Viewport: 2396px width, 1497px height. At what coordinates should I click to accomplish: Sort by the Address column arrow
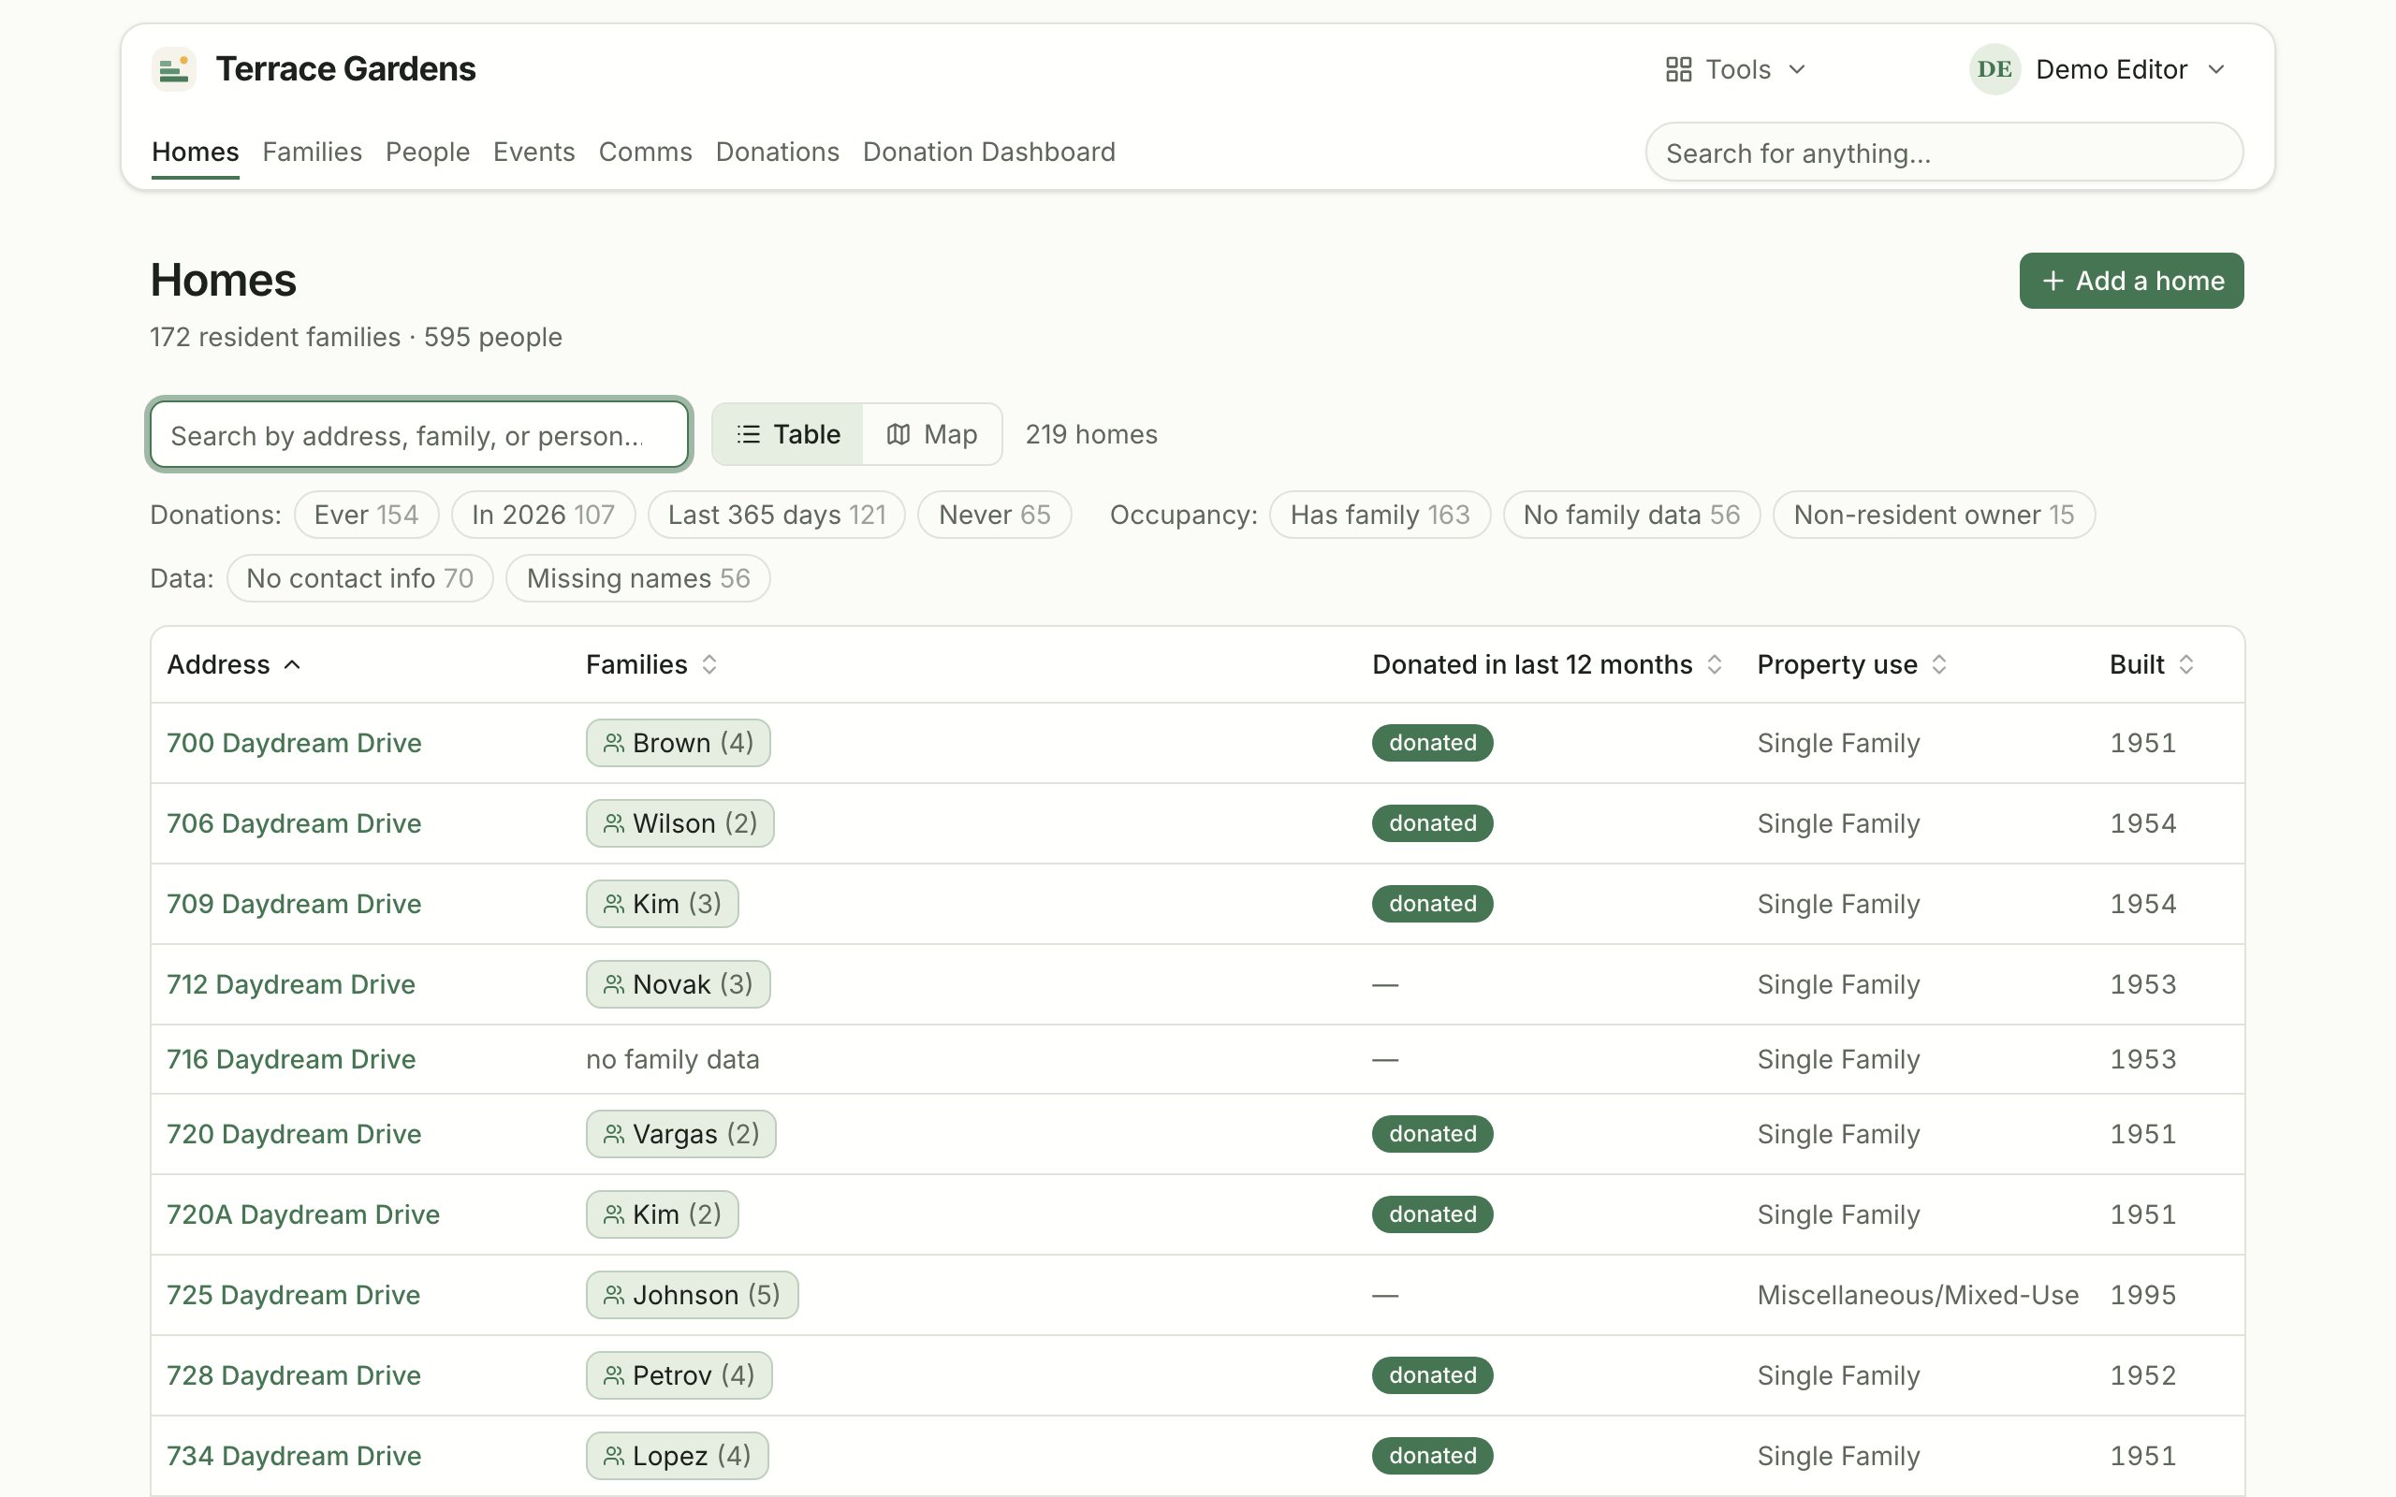[292, 664]
